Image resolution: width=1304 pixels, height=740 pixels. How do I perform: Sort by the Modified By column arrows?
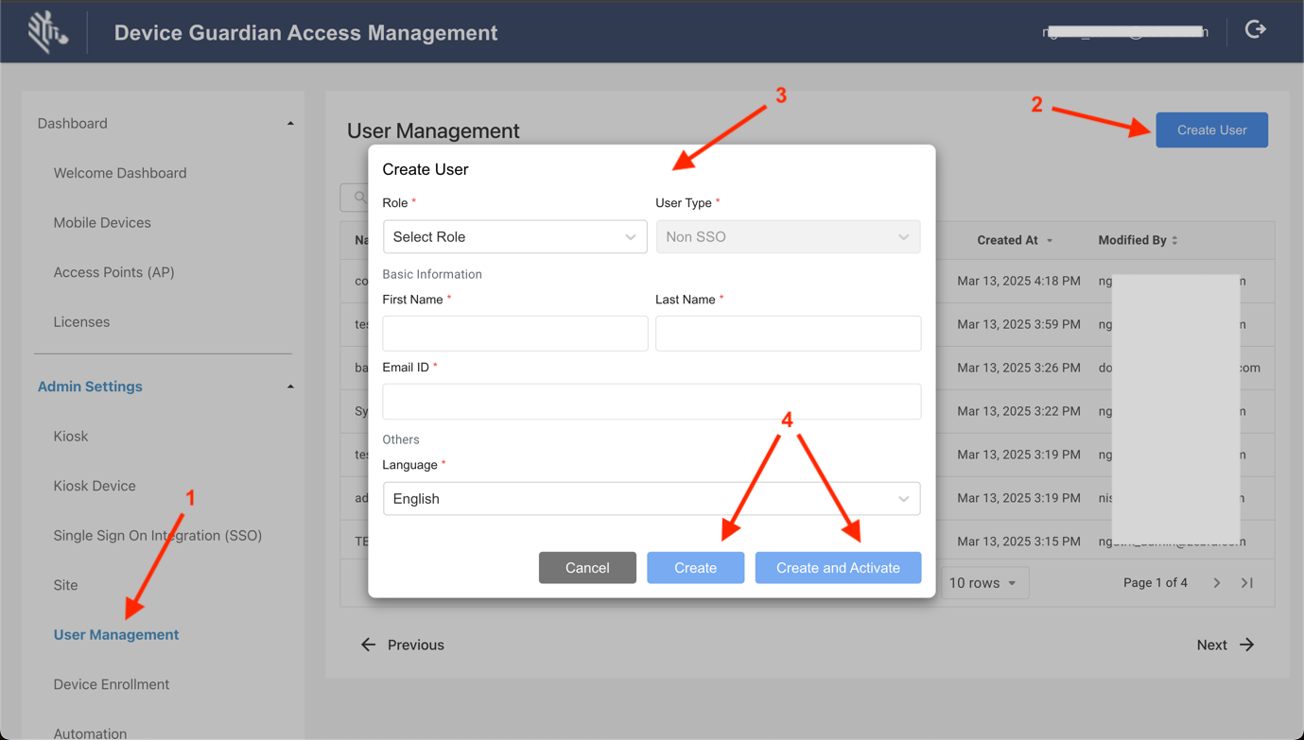(x=1174, y=241)
